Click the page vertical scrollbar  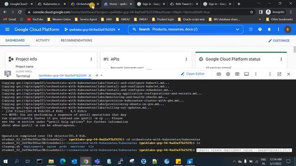pos(295,49)
